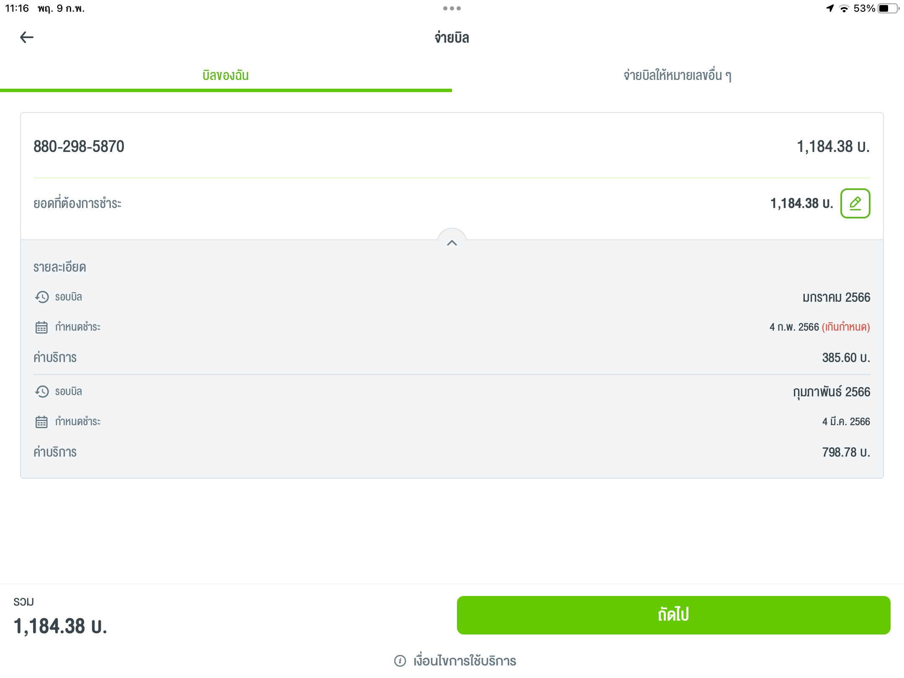Switch to the บิลของฉัน tab
The width and height of the screenshot is (904, 678).
(226, 75)
